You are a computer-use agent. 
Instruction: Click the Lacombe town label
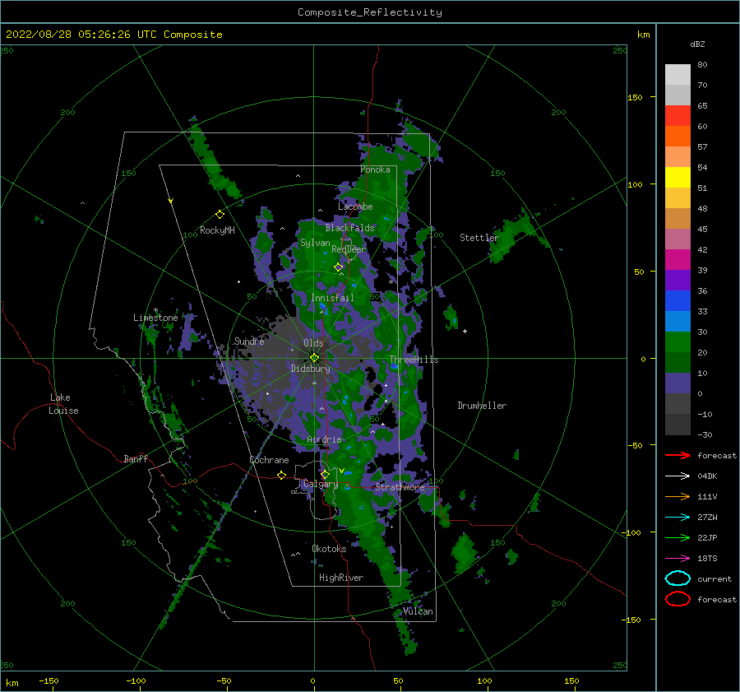(x=355, y=207)
